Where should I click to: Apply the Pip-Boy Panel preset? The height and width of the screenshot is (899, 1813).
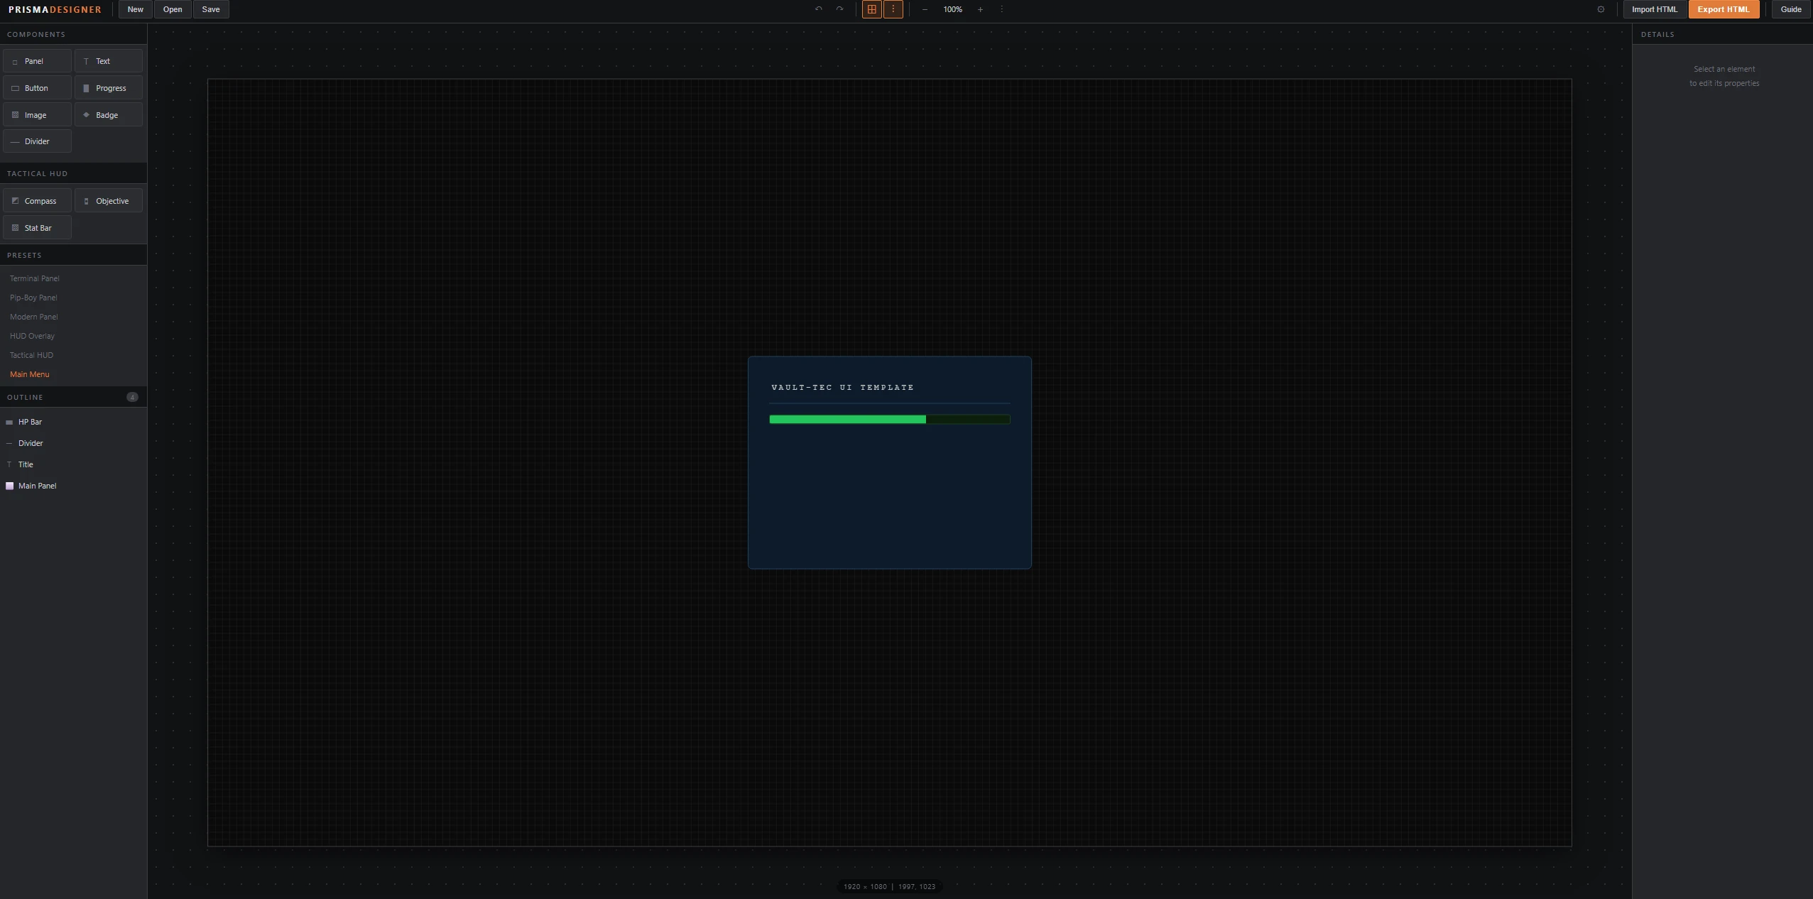(x=33, y=298)
